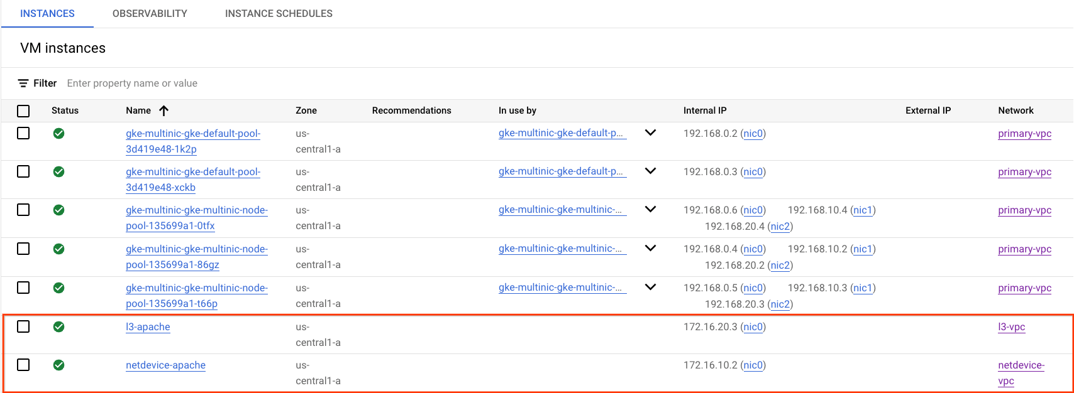Open the l3-apache instance link

148,326
